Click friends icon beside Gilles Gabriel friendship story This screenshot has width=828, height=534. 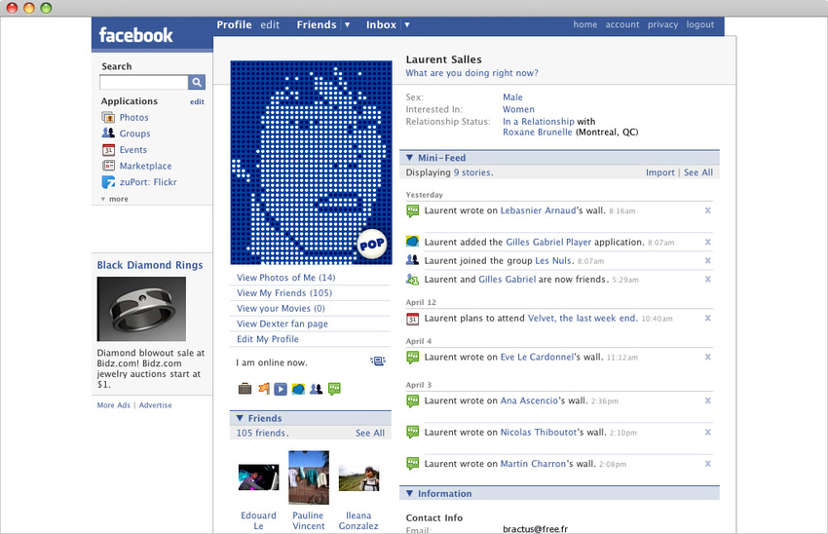tap(412, 279)
